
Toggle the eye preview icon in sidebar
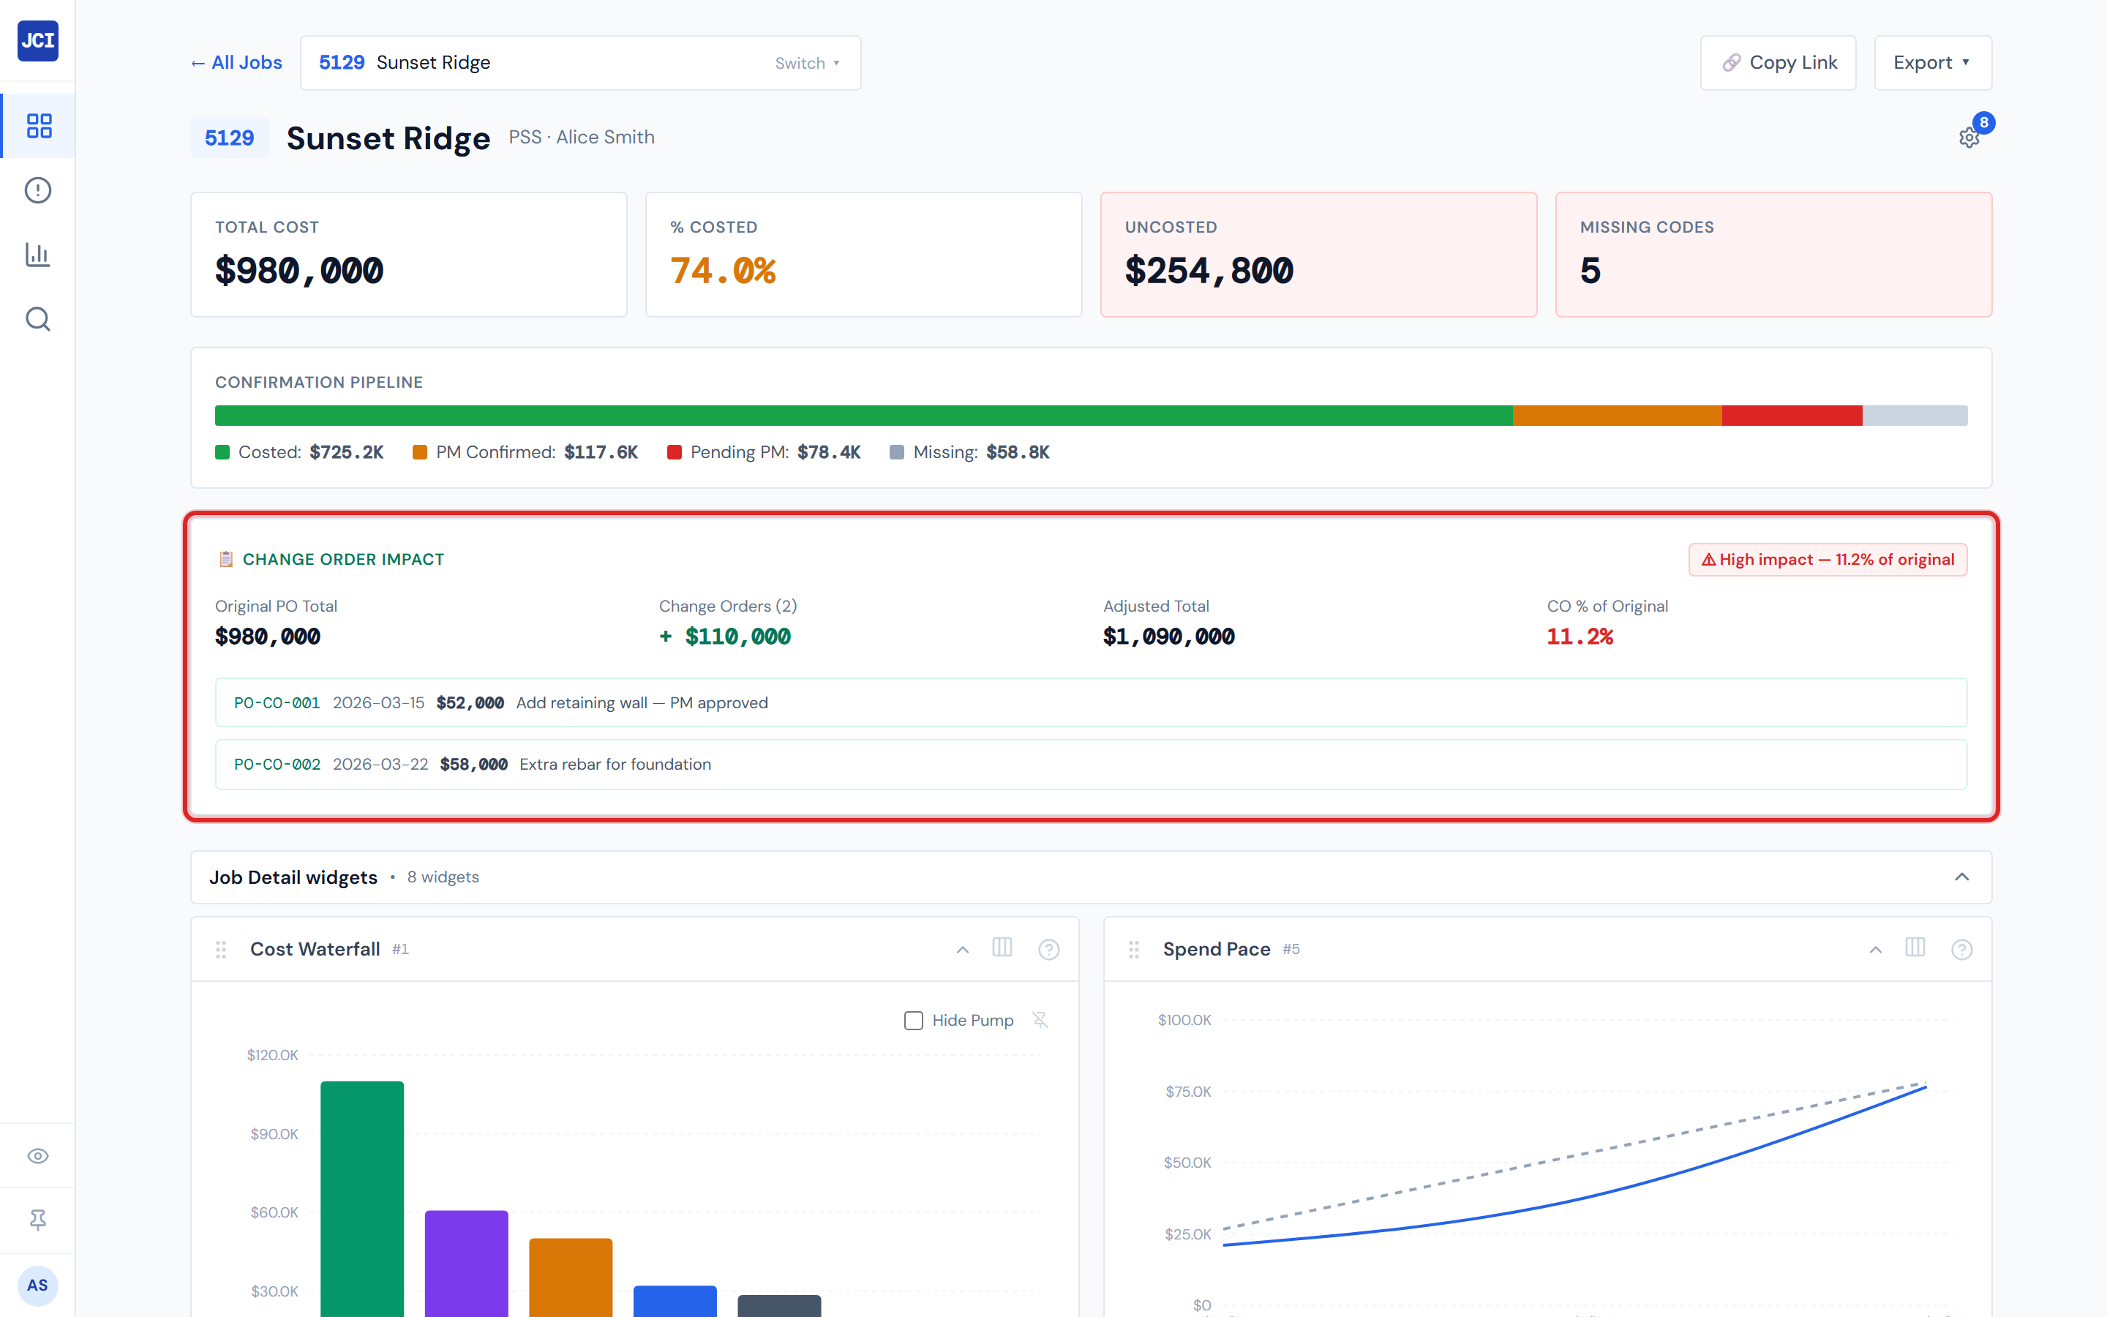pyautogui.click(x=37, y=1155)
